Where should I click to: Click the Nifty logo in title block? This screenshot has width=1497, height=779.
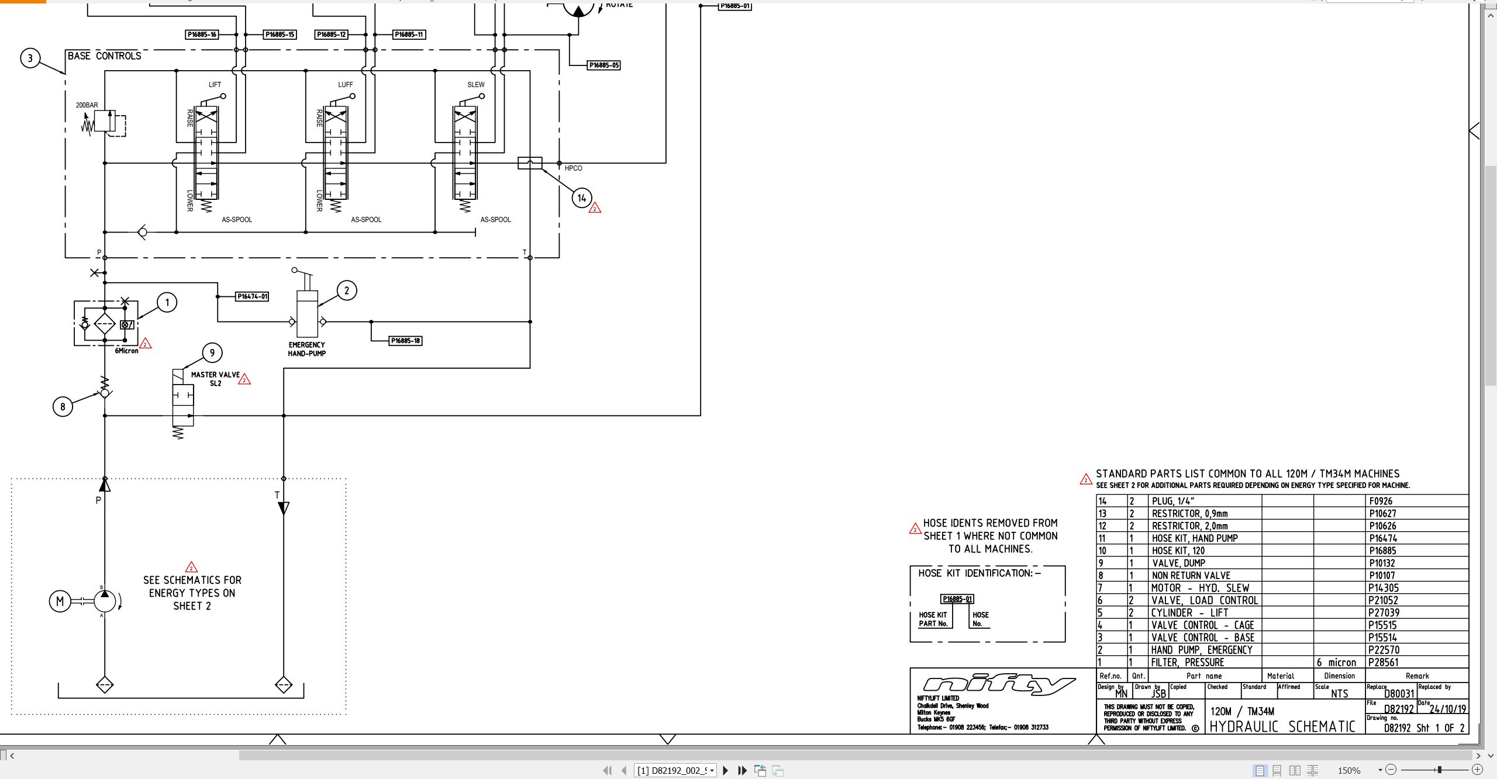click(999, 684)
